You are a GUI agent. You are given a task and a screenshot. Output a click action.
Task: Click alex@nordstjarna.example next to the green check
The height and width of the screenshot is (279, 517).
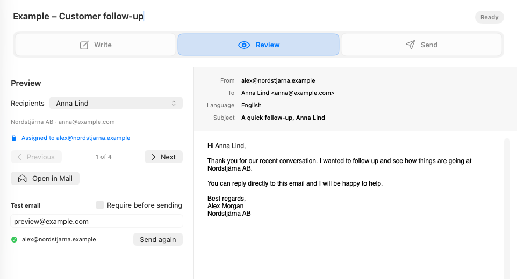pos(59,239)
